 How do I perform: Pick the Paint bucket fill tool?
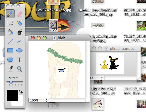pyautogui.click(x=10, y=32)
